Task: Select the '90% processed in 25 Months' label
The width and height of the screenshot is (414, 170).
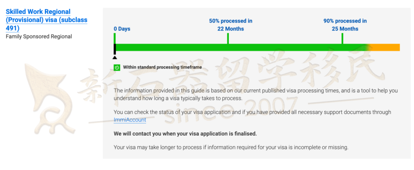Action: coord(345,25)
